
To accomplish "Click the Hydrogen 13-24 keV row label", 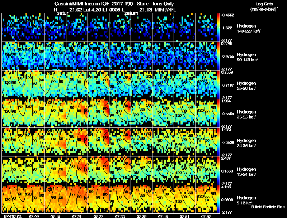I will point(246,172).
